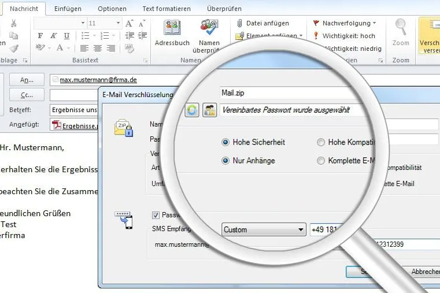
Task: Open the Überprüfen tab
Action: coord(224,9)
